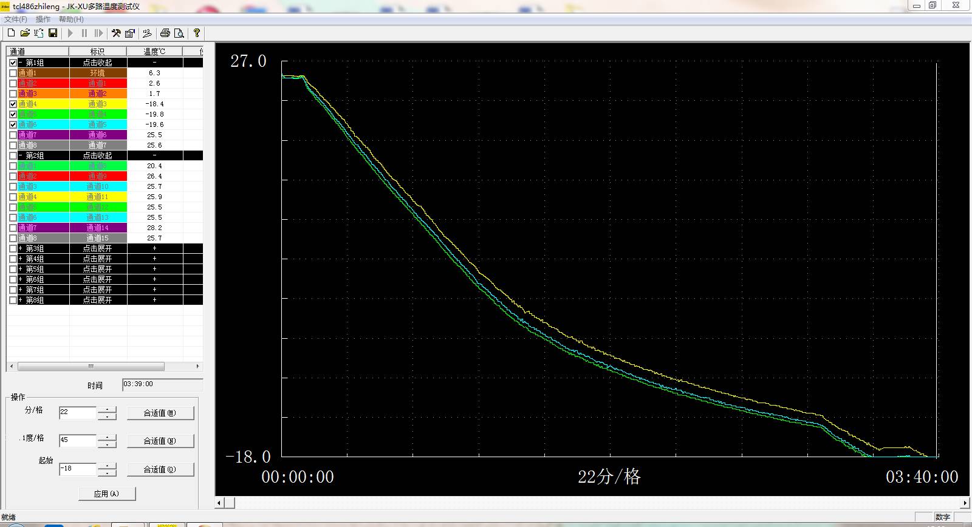This screenshot has height=527, width=972.
Task: Uncheck the yellow 通道4 checkbox in group 1
Action: [13, 104]
